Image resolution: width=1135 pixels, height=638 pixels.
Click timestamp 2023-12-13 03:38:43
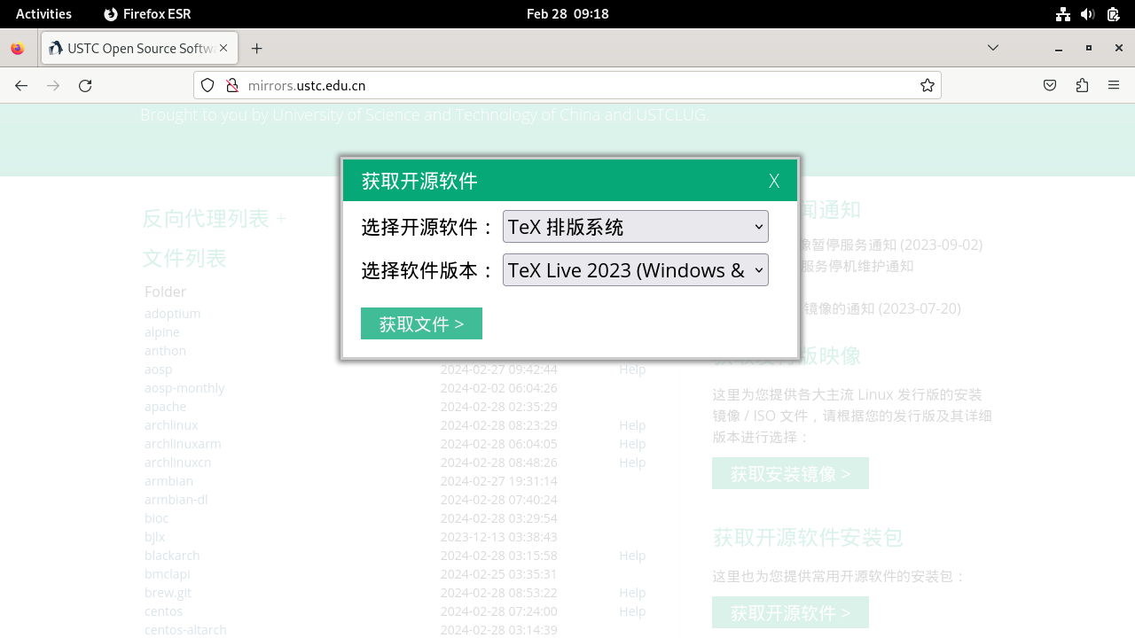coord(498,537)
